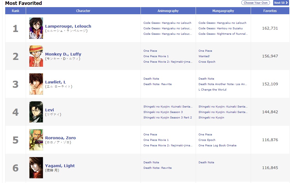
Task: Open Monkey D. Luffy portrait image
Action: pos(36,56)
